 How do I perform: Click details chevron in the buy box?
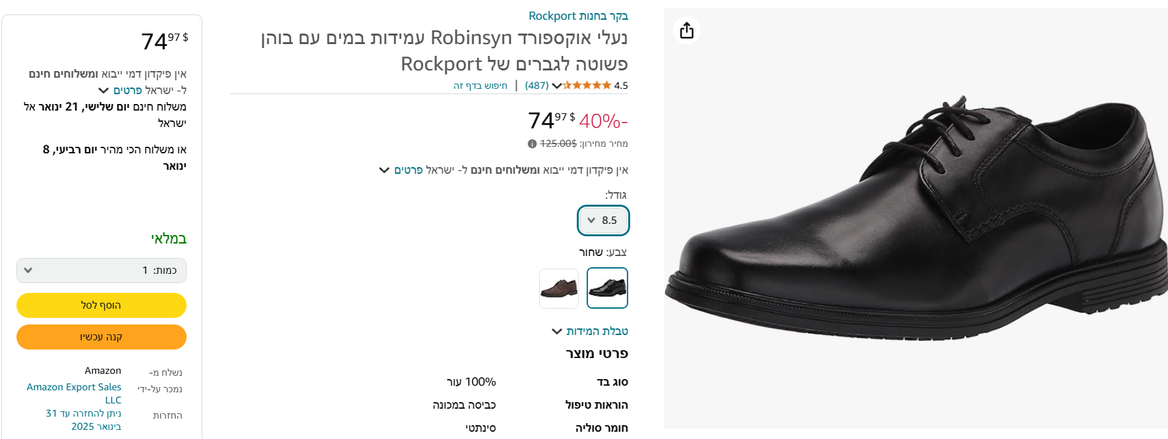[x=103, y=90]
